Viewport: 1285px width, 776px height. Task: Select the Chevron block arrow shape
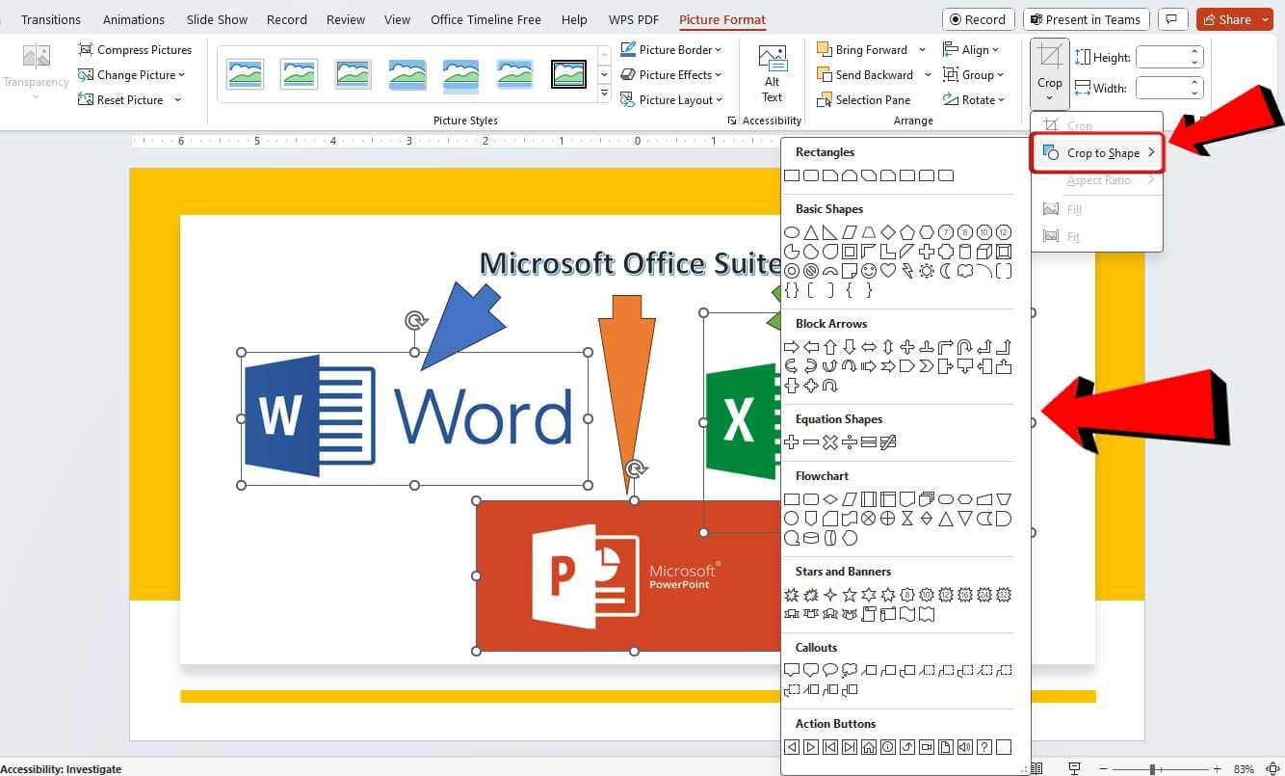click(927, 366)
